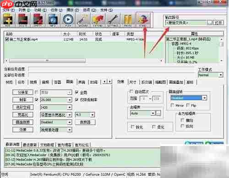Viewport: 229px width, 178px height.
Task: Switch to the 音频 tab
Action: (45, 82)
